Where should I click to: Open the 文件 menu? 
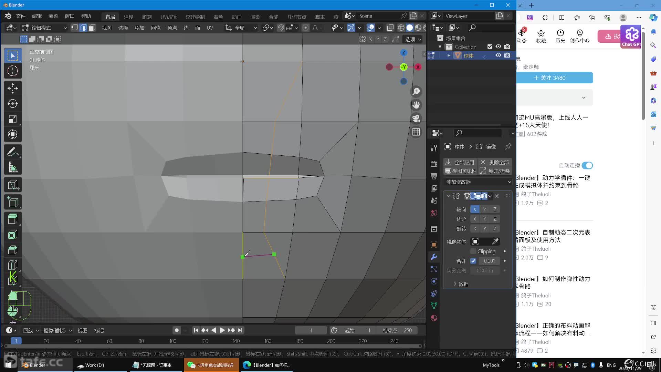pyautogui.click(x=21, y=16)
